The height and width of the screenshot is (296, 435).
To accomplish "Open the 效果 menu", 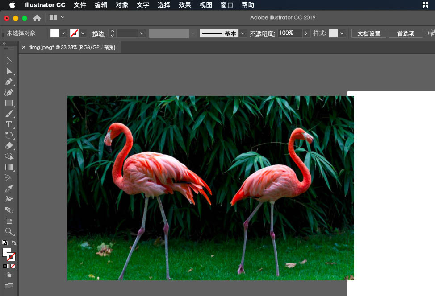I will point(185,5).
